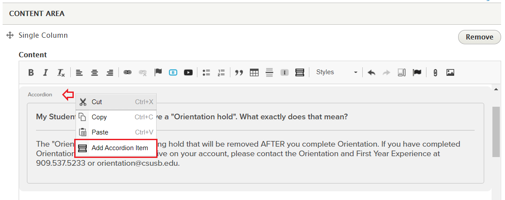This screenshot has height=200, width=505.
Task: Click the insert link icon
Action: [x=128, y=72]
